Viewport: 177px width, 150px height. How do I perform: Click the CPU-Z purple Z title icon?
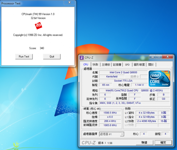click(x=82, y=58)
